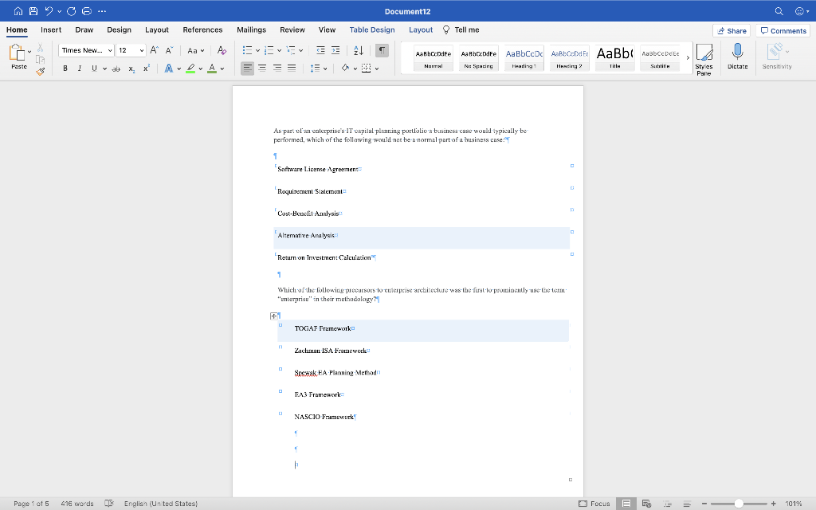Toggle Italic formatting
816x510 pixels.
point(80,69)
